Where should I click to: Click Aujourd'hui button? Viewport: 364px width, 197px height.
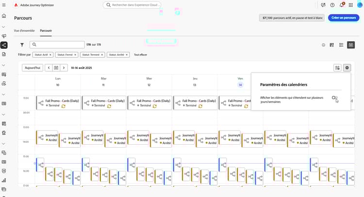[x=33, y=68]
